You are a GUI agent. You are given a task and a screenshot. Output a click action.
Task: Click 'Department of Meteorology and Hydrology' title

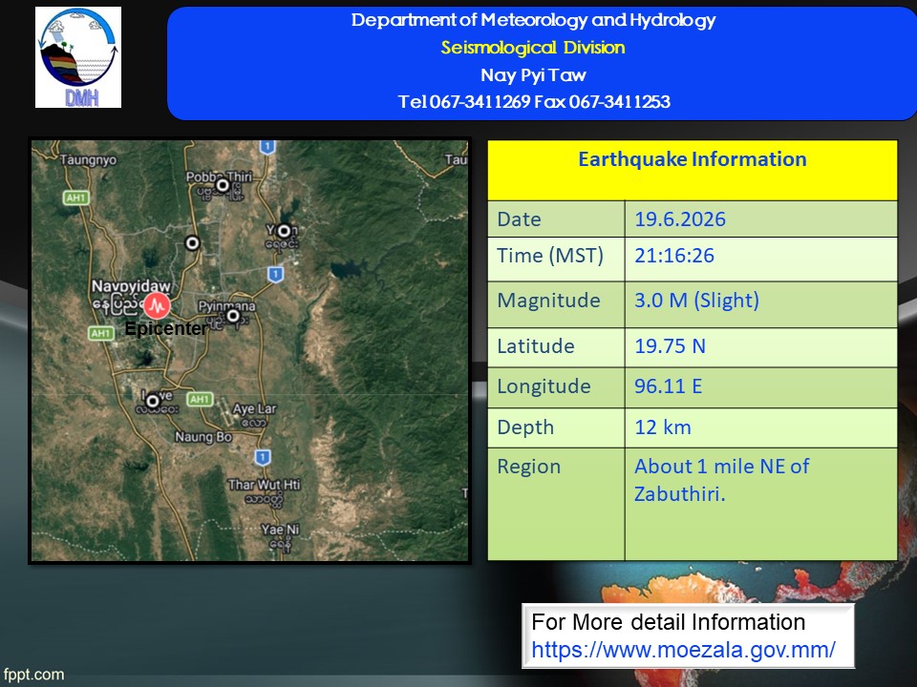(x=533, y=20)
